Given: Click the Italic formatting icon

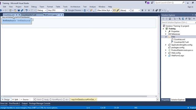Looking at the screenshot, I should click(x=145, y=10).
